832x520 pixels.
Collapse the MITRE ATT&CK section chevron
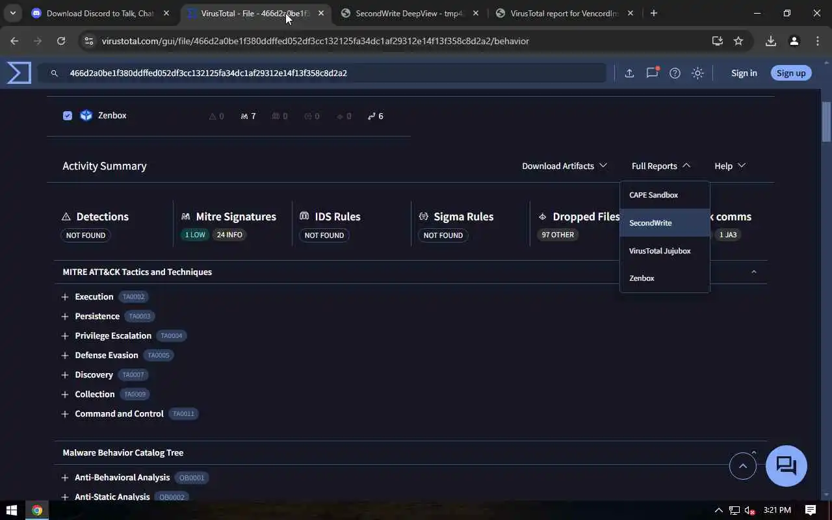click(x=754, y=272)
